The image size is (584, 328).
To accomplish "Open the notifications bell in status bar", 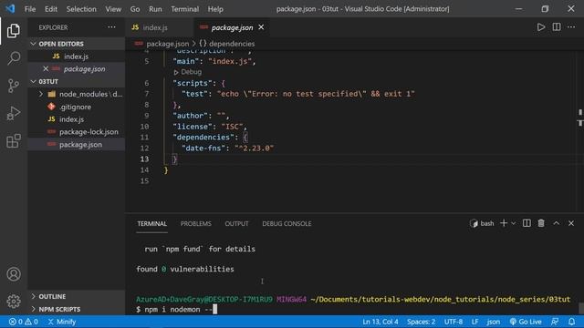I will point(571,322).
